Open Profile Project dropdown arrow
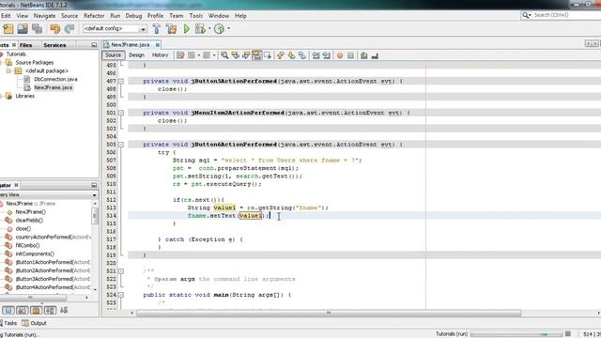 (x=228, y=29)
